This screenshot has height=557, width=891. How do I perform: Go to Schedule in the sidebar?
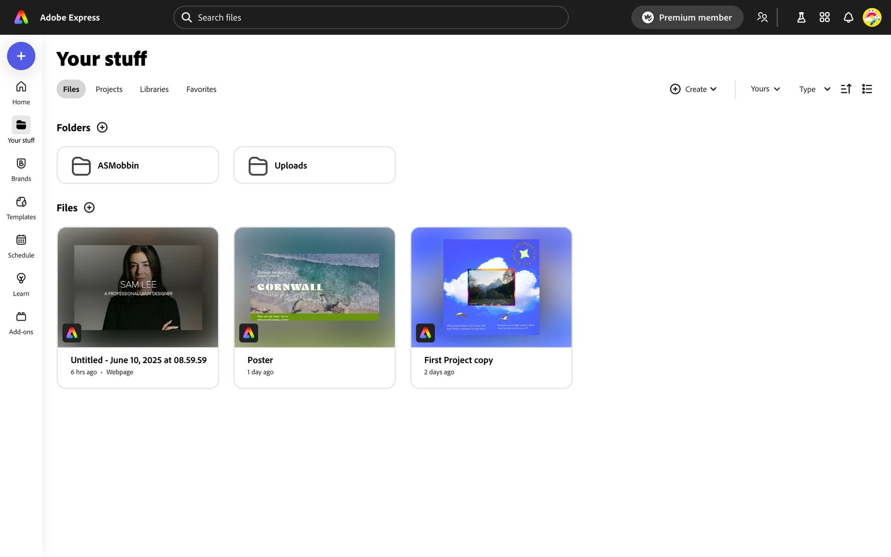(21, 246)
